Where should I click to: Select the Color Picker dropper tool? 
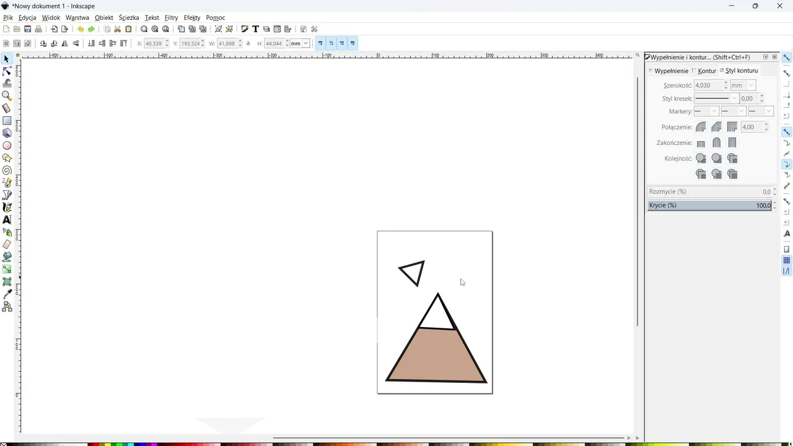coord(7,294)
